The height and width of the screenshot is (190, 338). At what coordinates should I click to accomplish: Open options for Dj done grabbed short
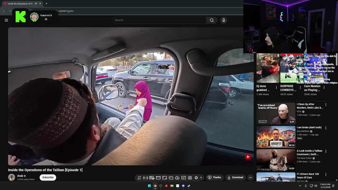[x=276, y=87]
